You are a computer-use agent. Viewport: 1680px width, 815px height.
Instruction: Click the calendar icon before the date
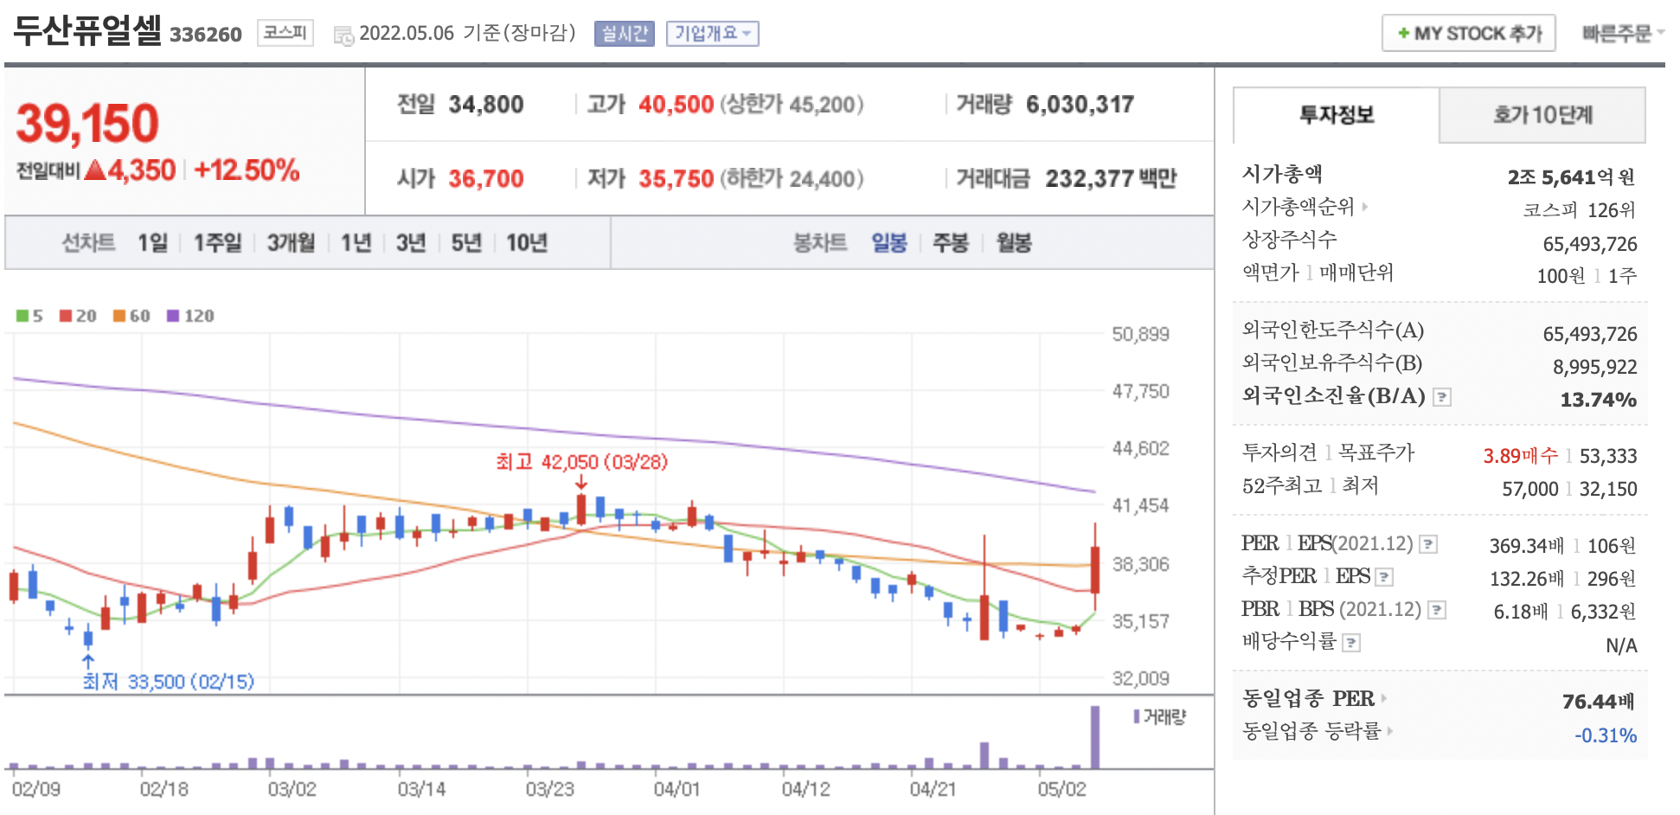click(x=343, y=35)
